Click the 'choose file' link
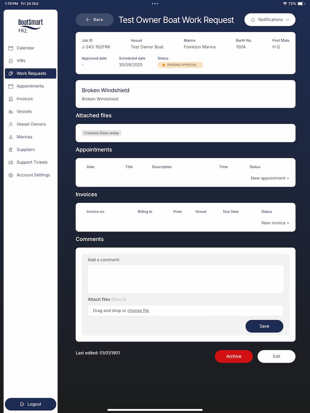Screen dimensions: 310x413 (x=138, y=311)
